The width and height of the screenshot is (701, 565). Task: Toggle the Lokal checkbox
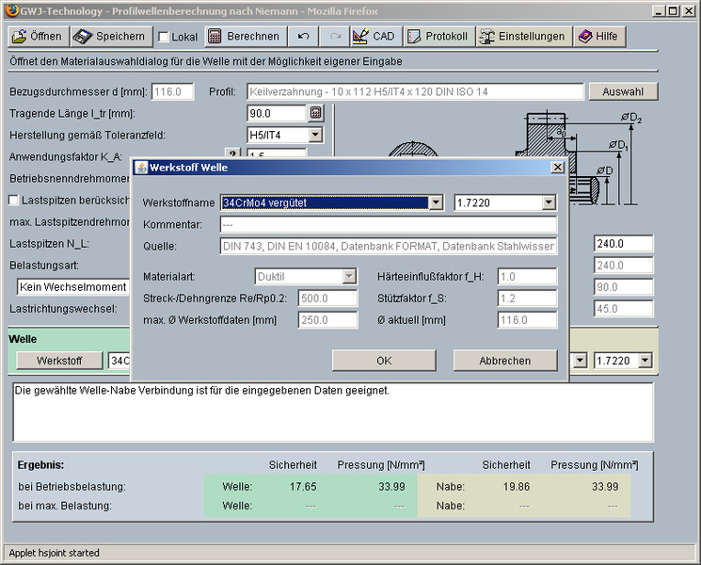click(x=164, y=38)
